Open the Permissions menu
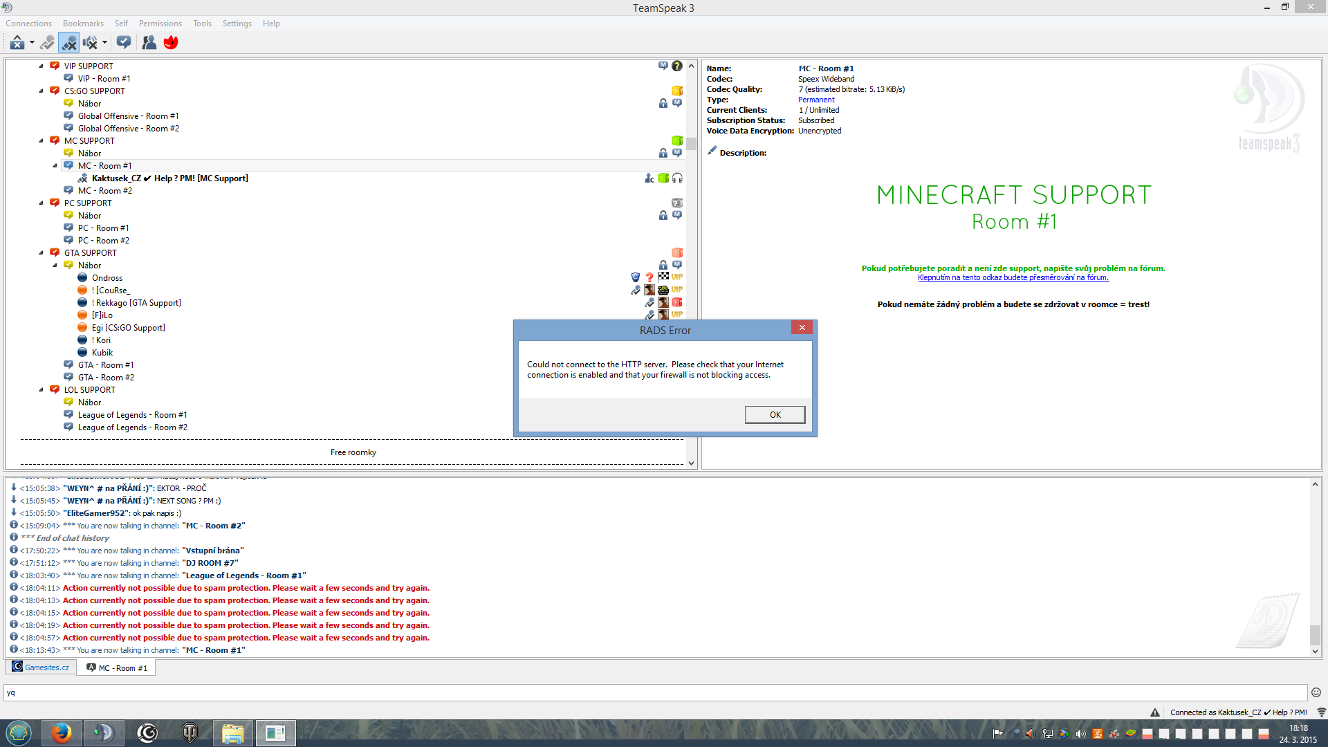 (160, 24)
